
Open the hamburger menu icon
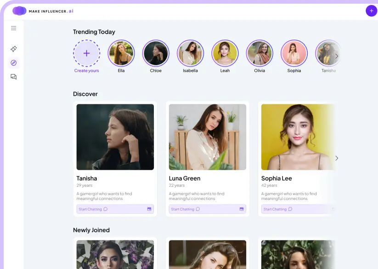click(x=13, y=28)
